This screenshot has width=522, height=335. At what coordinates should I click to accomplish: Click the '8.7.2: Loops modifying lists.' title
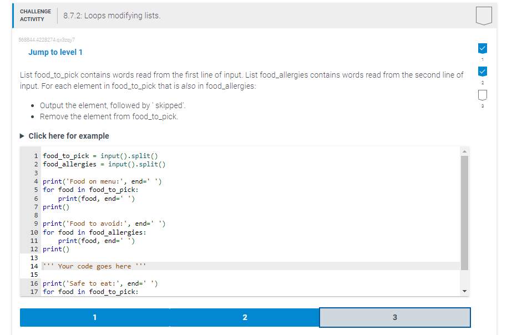112,16
